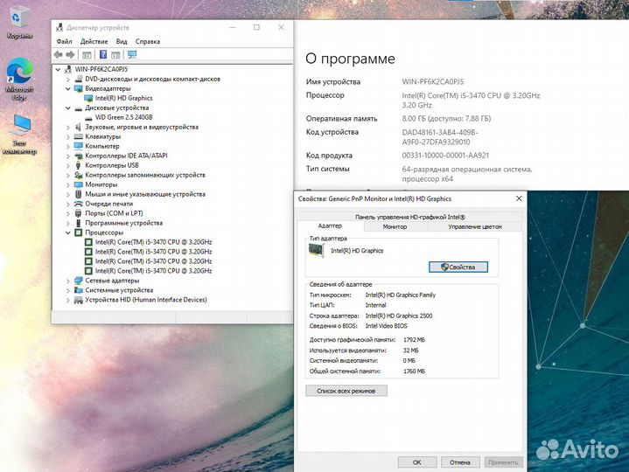Open the This Computer desktop icon
Image resolution: width=629 pixels, height=472 pixels.
click(19, 135)
